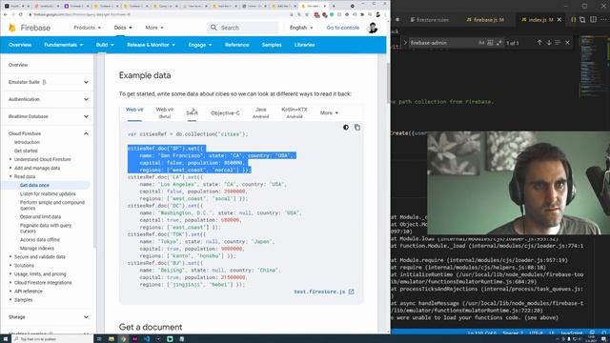Open File Explorer from the taskbar
This screenshot has width=610, height=343.
[x=112, y=339]
